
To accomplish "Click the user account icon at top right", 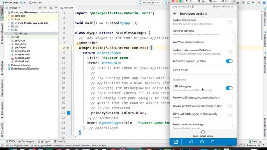I will coord(264,2).
